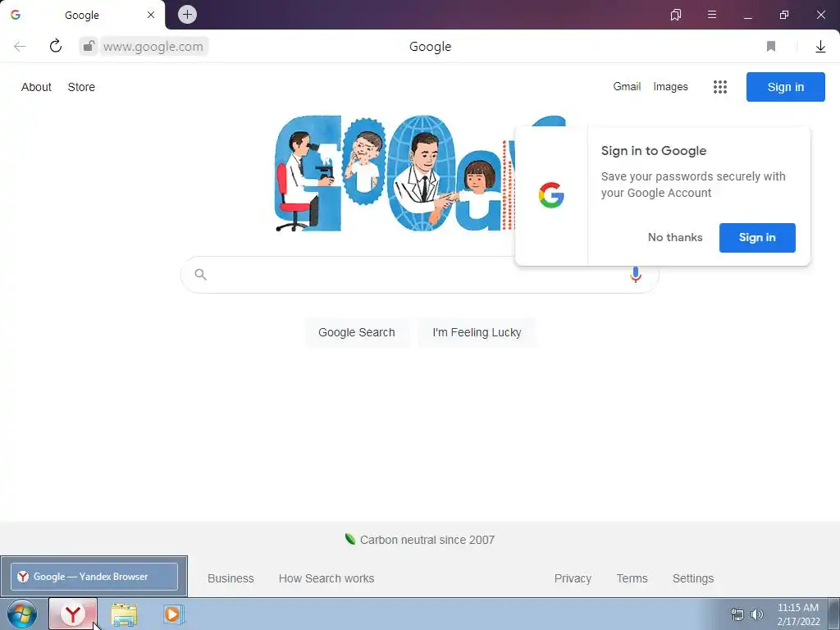This screenshot has width=840, height=630.
Task: Click the magnifier icon in search box
Action: [200, 275]
